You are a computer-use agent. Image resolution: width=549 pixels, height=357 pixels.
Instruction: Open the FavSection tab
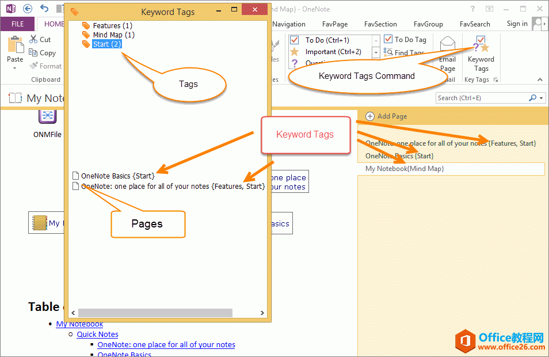(x=380, y=24)
